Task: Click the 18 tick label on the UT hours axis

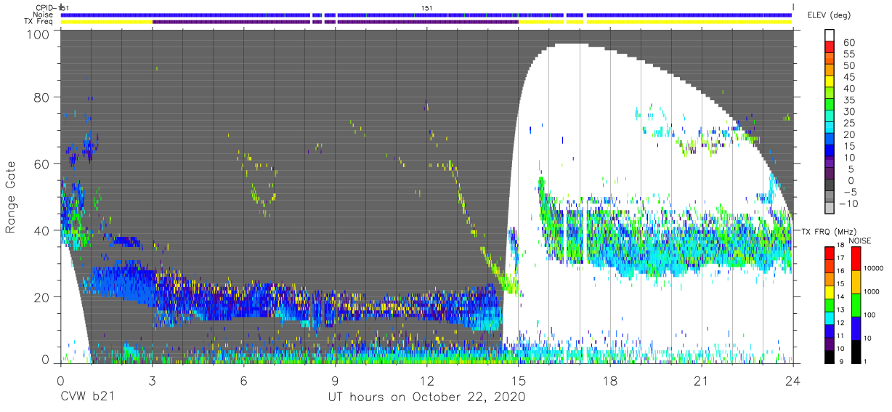Action: tap(610, 380)
